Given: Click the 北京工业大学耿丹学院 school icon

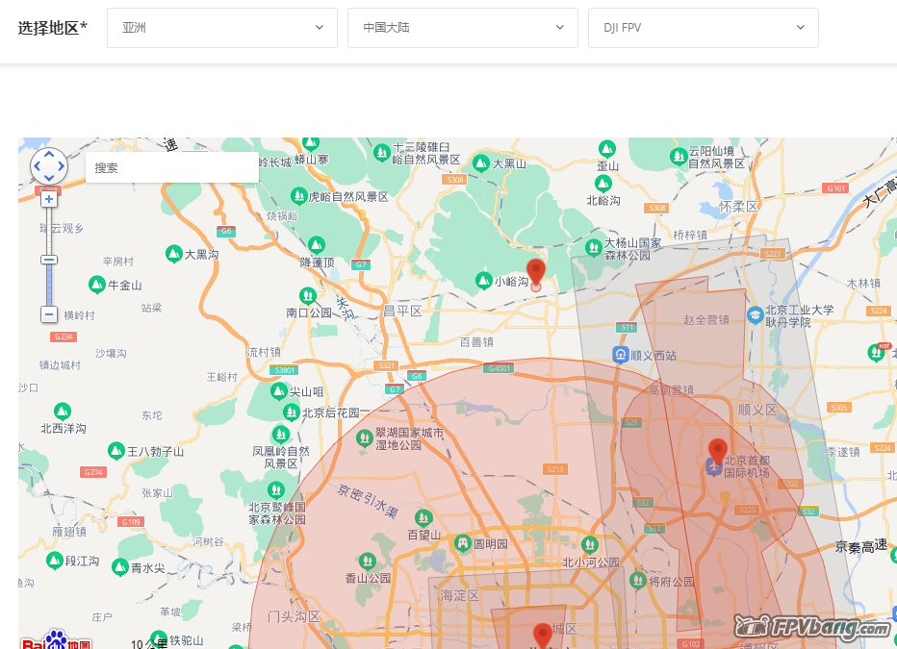Looking at the screenshot, I should point(756,315).
